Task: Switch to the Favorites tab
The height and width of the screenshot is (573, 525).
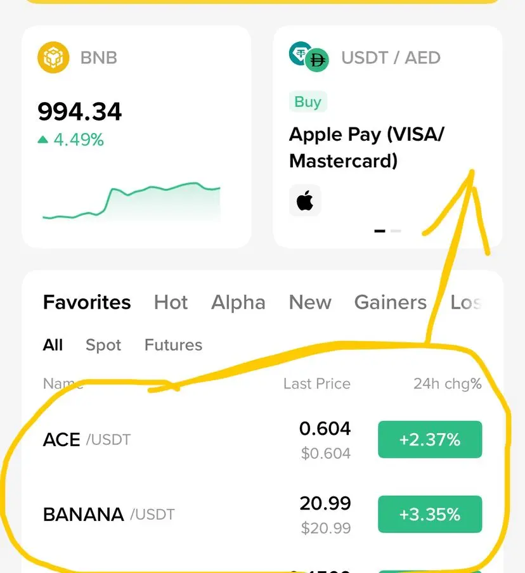Action: point(87,302)
